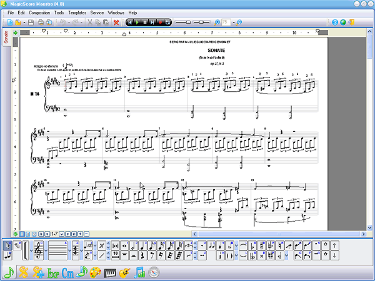Image resolution: width=375 pixels, height=281 pixels.
Task: Start recording with the red record button
Action: point(160,22)
